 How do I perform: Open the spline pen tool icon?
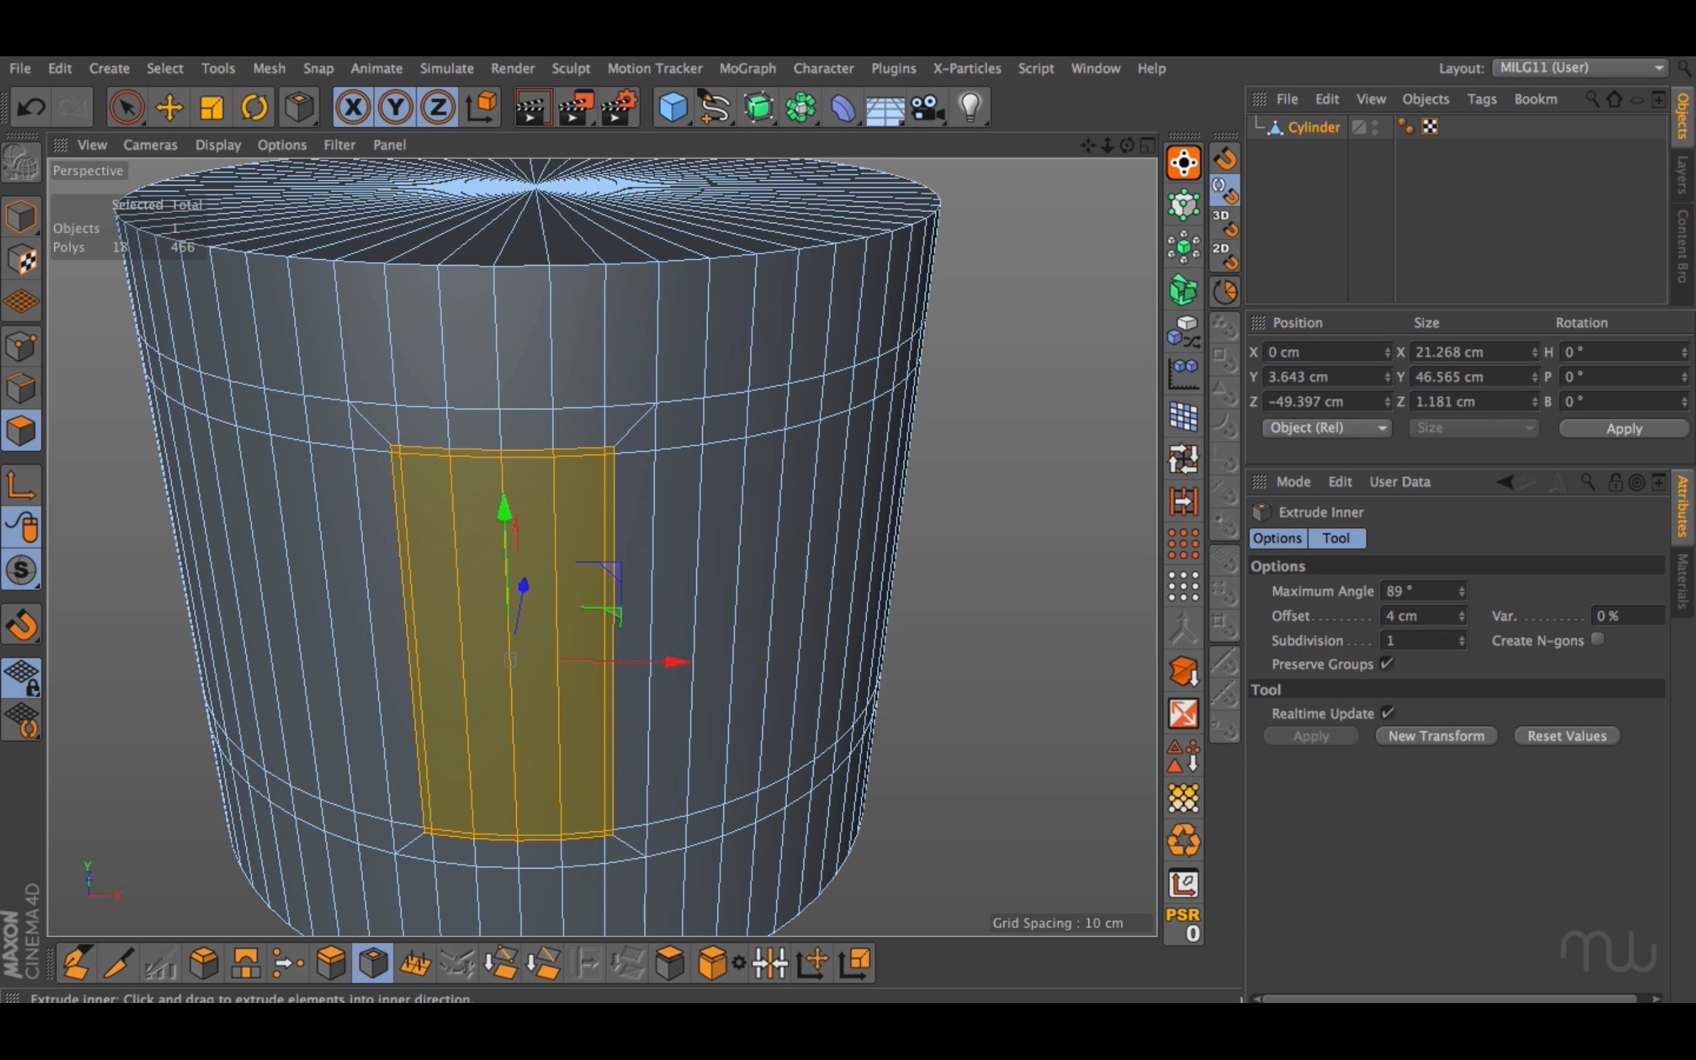[x=715, y=107]
